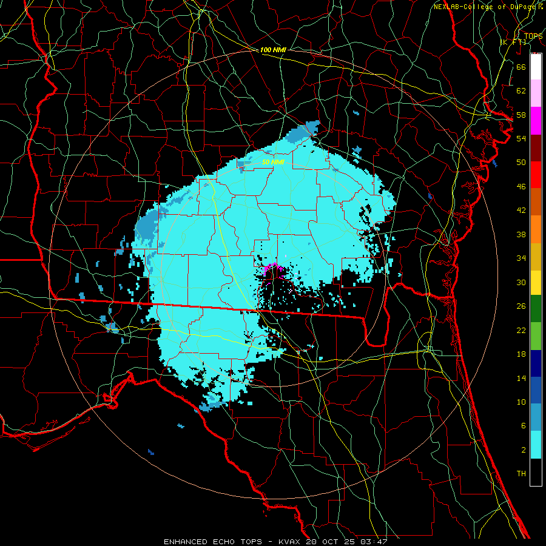546x546 pixels.
Task: Click the "26" legend value
Action: (x=521, y=306)
